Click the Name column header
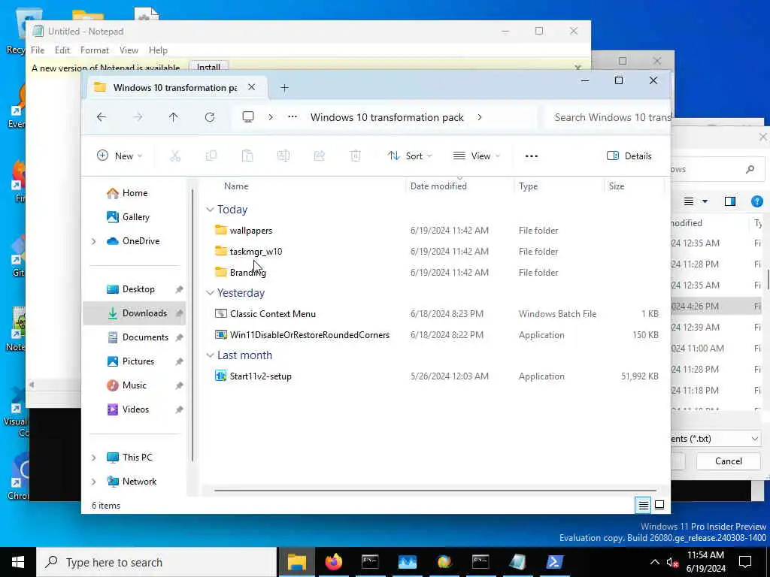Image resolution: width=770 pixels, height=577 pixels. pos(236,186)
